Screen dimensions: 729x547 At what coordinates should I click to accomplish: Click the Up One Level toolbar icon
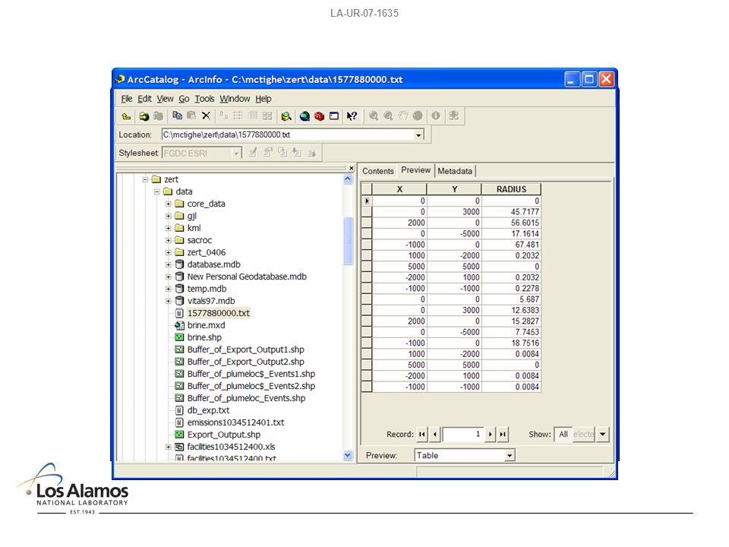tap(126, 115)
